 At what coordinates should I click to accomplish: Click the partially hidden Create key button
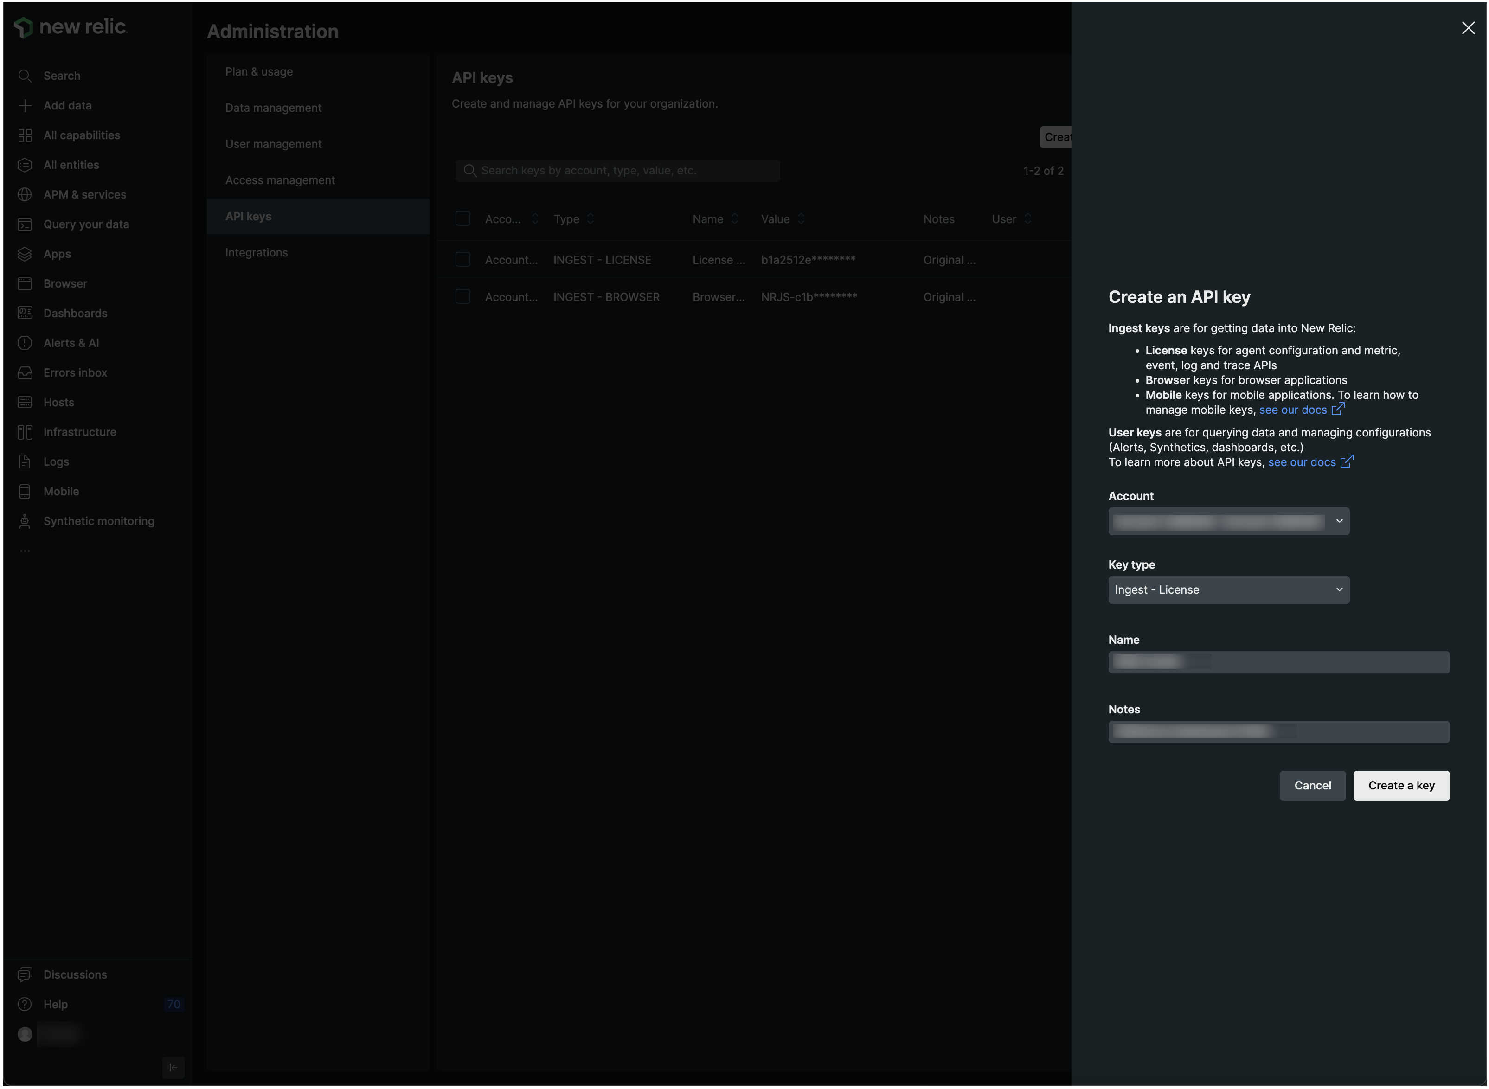pos(1056,137)
